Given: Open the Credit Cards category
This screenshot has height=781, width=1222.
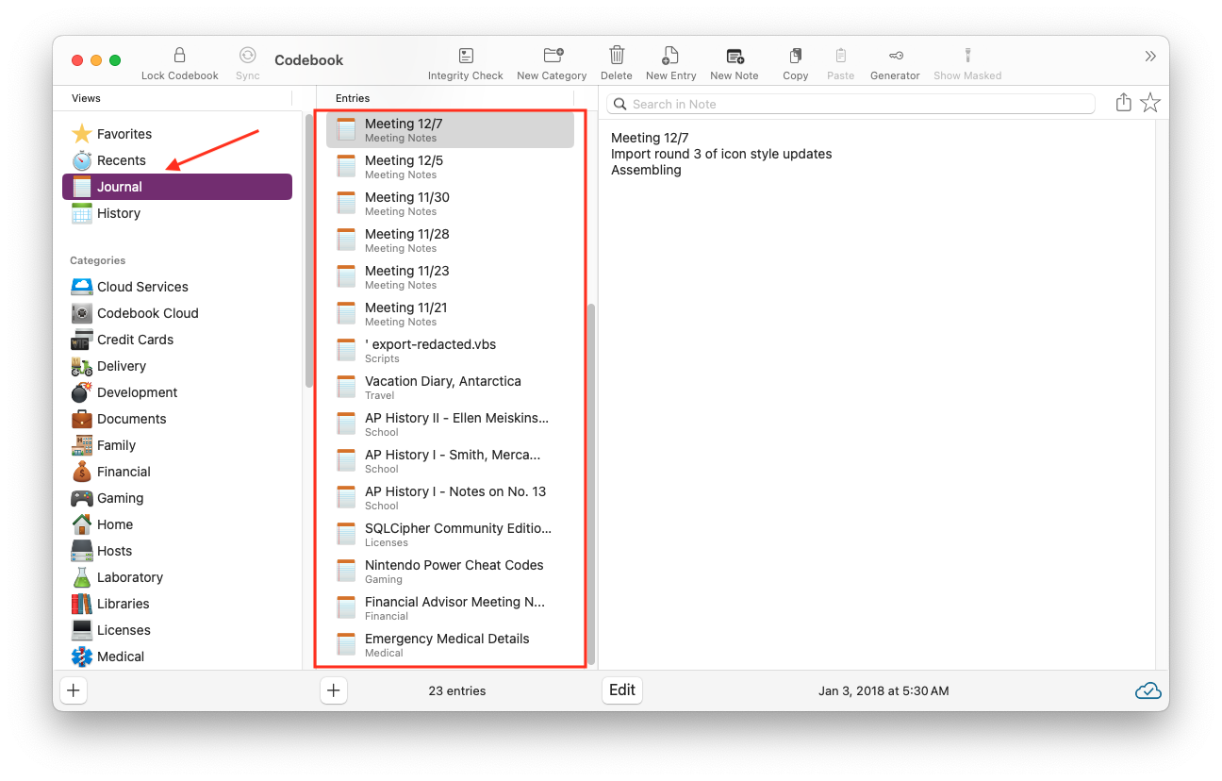Looking at the screenshot, I should click(177, 340).
